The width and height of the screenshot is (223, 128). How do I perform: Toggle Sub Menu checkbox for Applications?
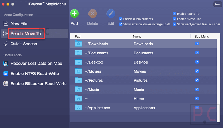pos(197,107)
